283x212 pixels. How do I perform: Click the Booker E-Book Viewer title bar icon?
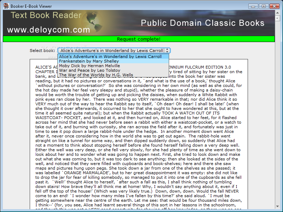6,6
